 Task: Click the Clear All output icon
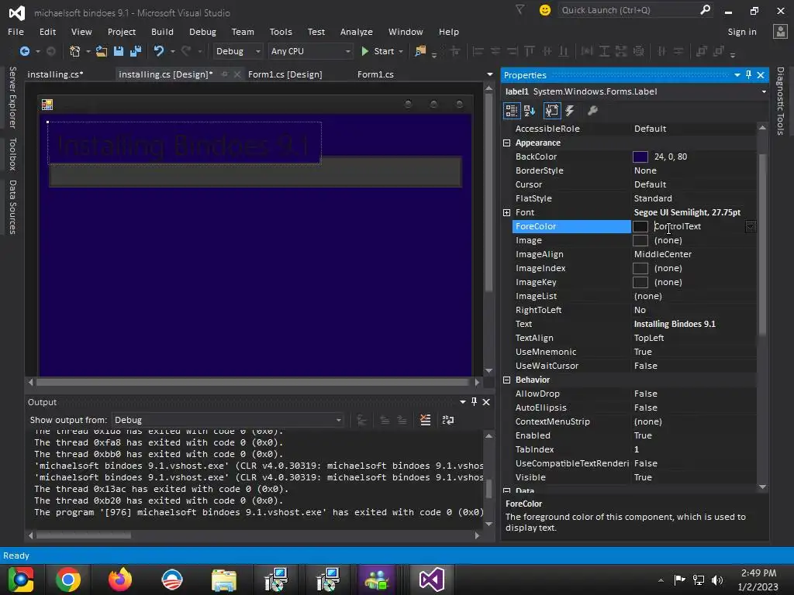(x=426, y=420)
